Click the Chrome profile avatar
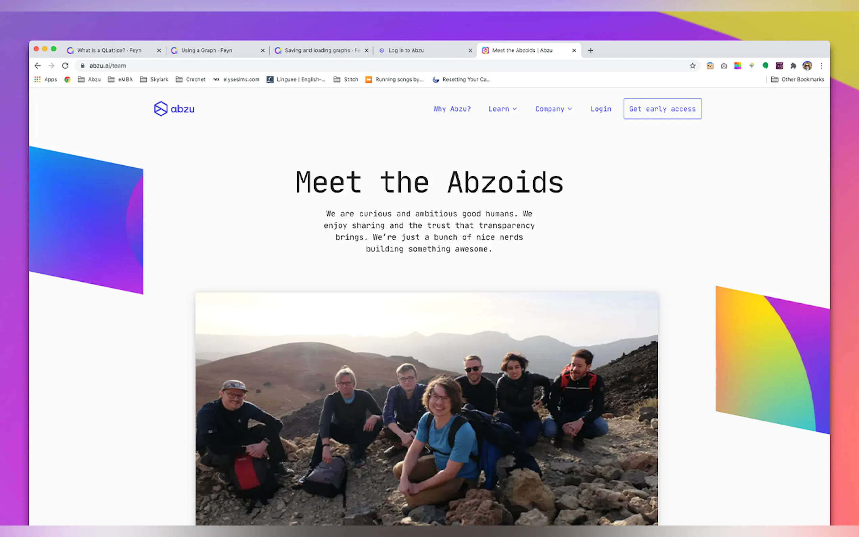 tap(807, 66)
